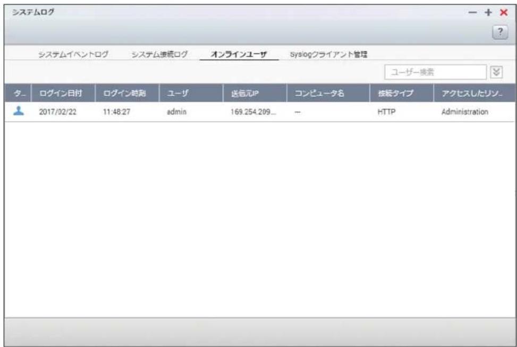
Task: Sort by ログイン時刻 column header
Action: tap(127, 93)
